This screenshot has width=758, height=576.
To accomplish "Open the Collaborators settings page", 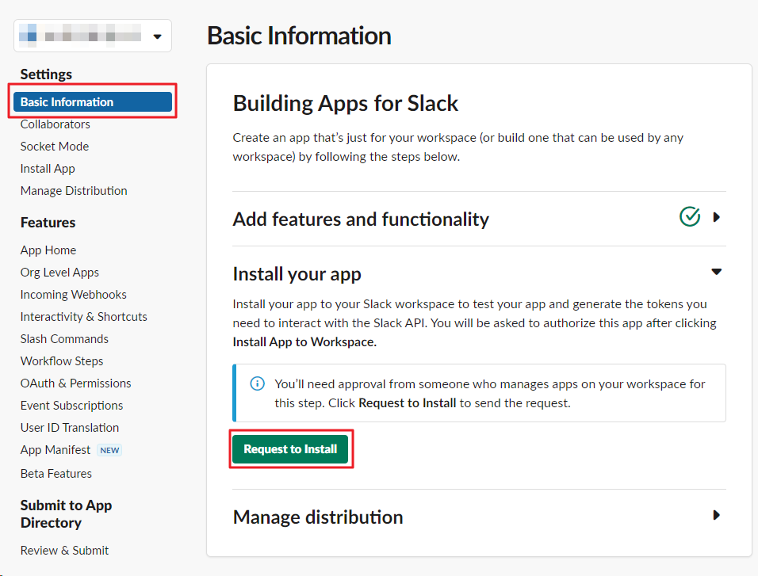I will tap(56, 124).
